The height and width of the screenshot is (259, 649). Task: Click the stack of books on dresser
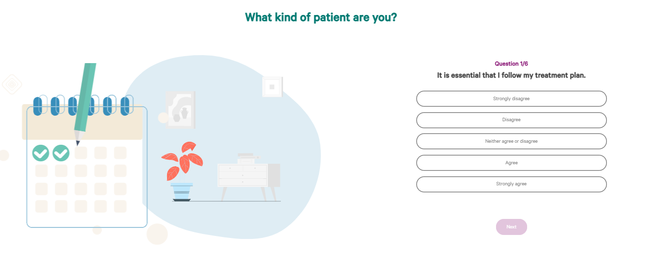click(x=246, y=158)
